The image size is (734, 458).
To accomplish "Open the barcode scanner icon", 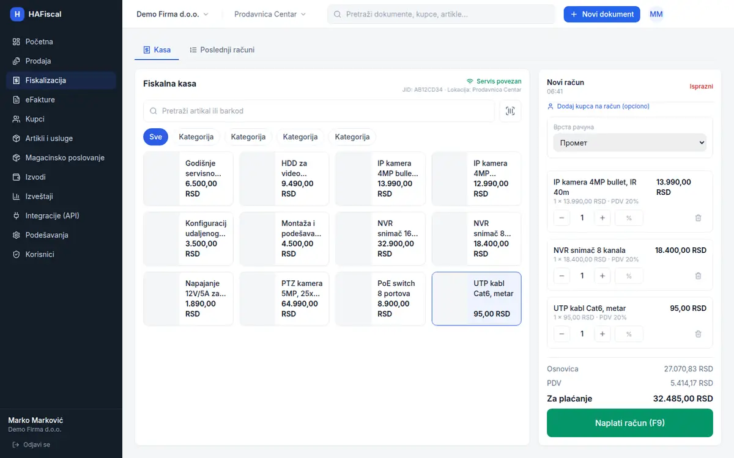I will tap(511, 111).
